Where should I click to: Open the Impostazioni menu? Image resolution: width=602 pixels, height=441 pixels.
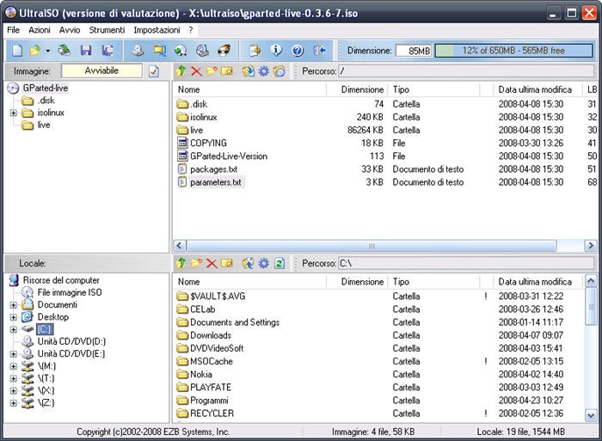pyautogui.click(x=157, y=30)
